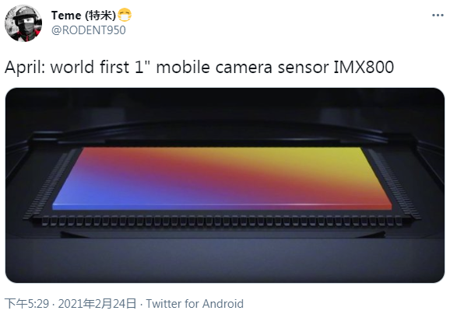View the attached camera sensor image
The height and width of the screenshot is (314, 450).
click(x=225, y=185)
